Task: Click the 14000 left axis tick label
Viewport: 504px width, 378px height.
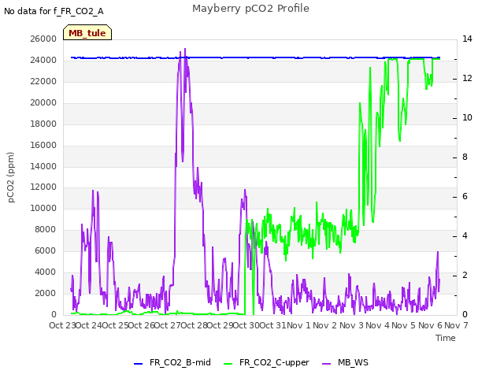Action: click(x=43, y=166)
